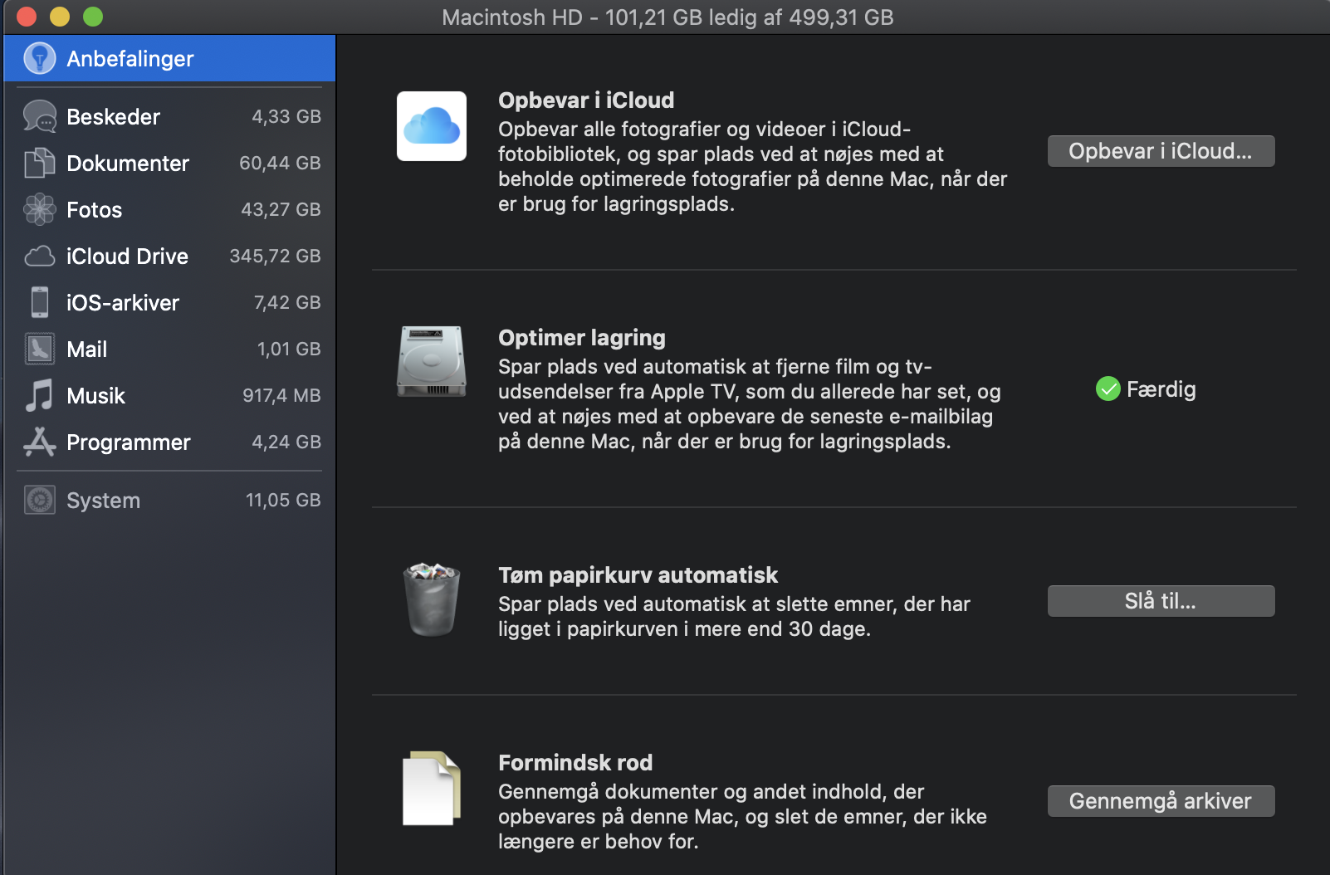Click the 11,05 GB System size
Viewport: 1330px width, 875px height.
point(283,500)
